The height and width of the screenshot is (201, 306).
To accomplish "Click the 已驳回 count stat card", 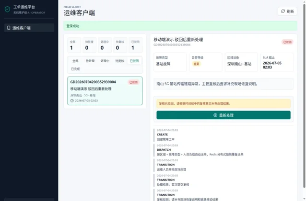I will point(136,45).
